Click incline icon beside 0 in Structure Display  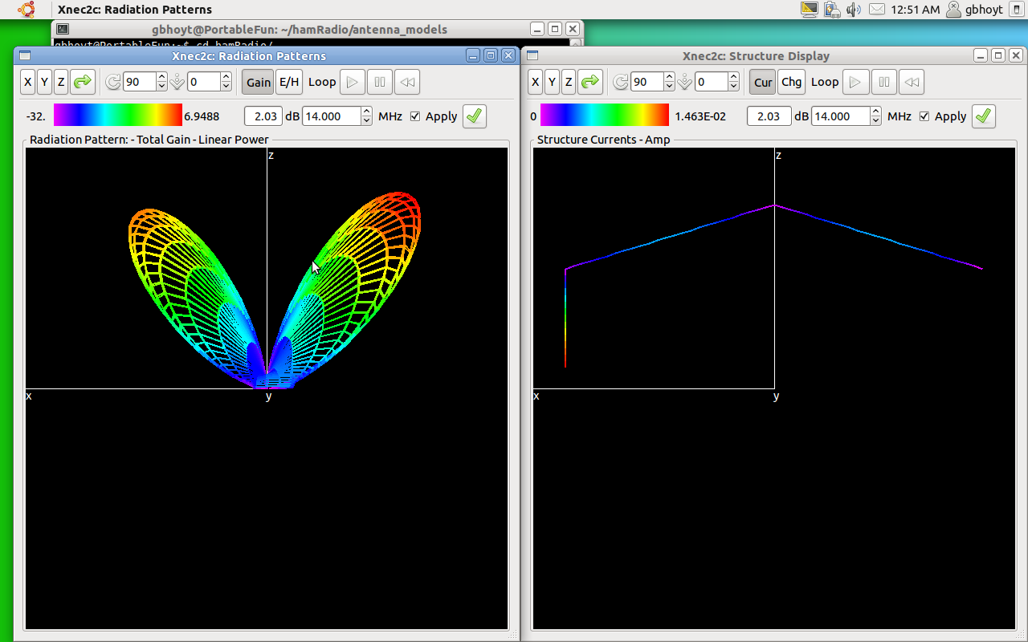685,82
